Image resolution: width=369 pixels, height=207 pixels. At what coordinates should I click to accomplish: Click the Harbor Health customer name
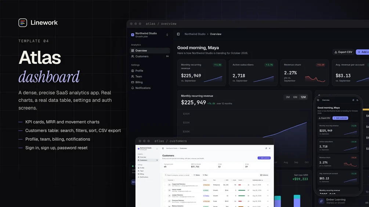tap(177, 190)
